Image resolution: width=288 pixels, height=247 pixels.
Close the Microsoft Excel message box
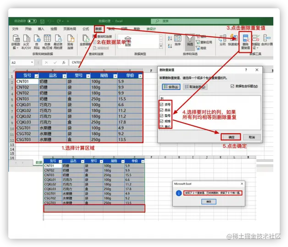click(242, 184)
